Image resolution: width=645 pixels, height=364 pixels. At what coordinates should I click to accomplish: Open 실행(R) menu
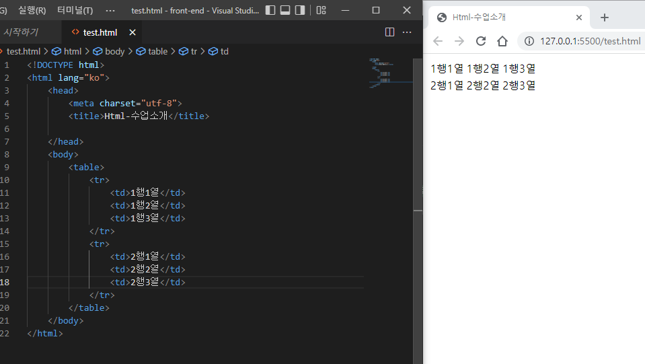(x=32, y=10)
